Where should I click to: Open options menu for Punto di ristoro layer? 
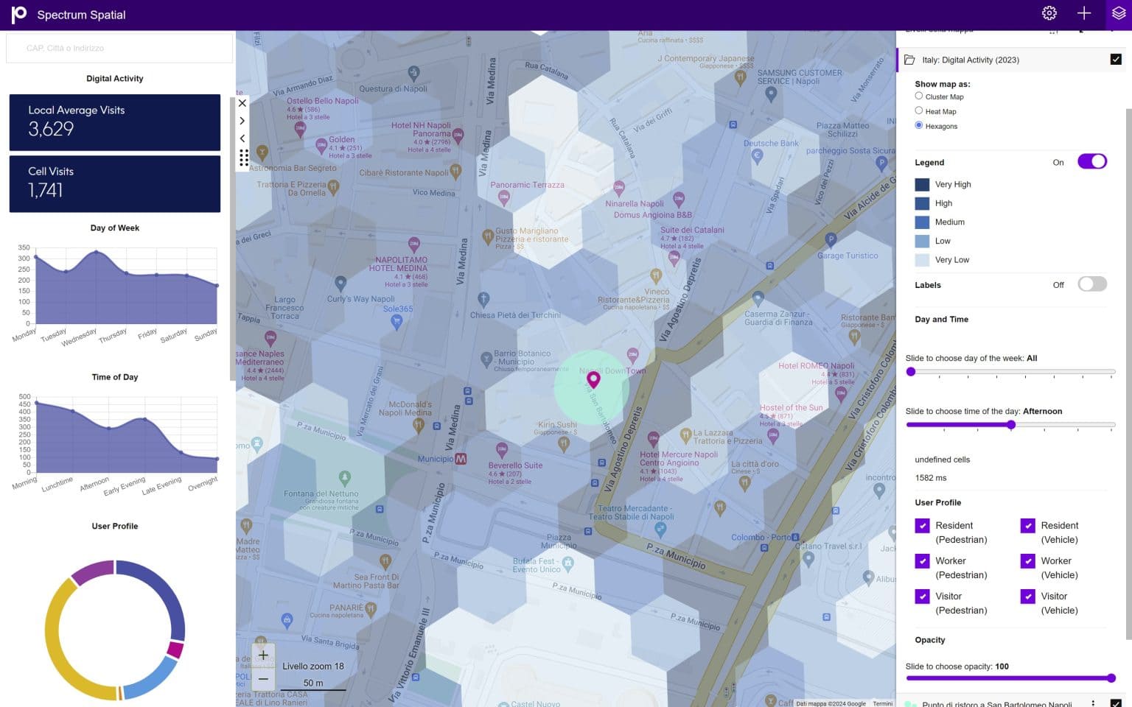[1093, 703]
